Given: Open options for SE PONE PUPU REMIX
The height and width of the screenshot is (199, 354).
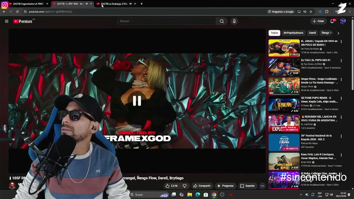Looking at the screenshot, I should pos(341,98).
